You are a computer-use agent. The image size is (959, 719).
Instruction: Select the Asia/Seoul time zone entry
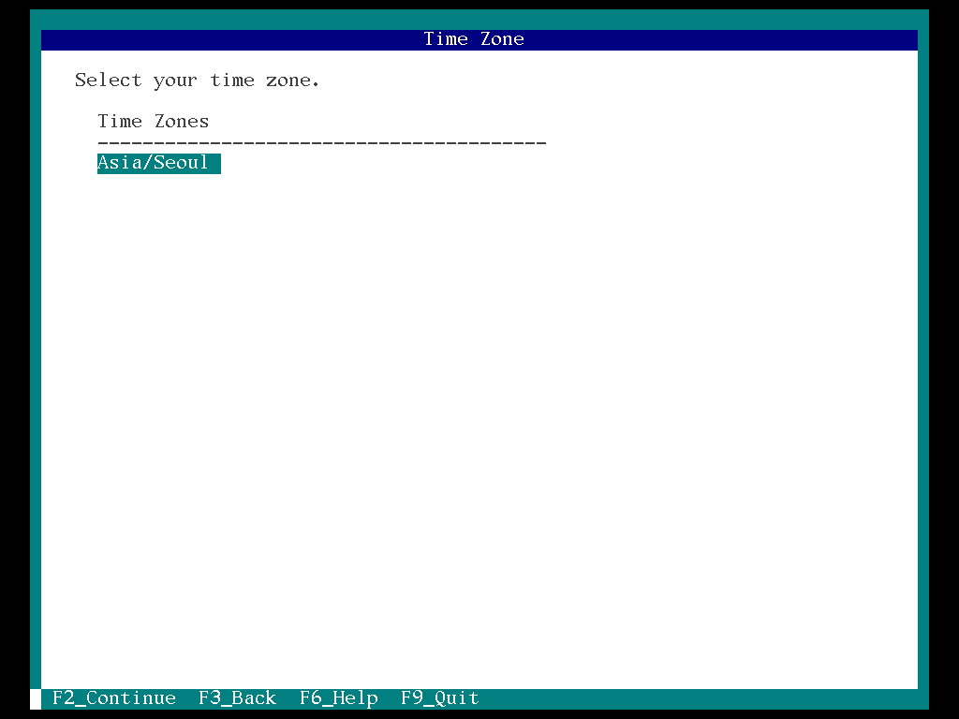(x=158, y=163)
